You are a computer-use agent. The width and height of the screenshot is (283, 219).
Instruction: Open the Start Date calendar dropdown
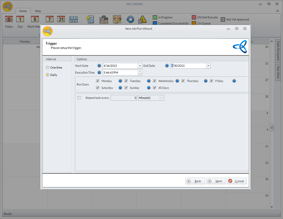pyautogui.click(x=140, y=66)
